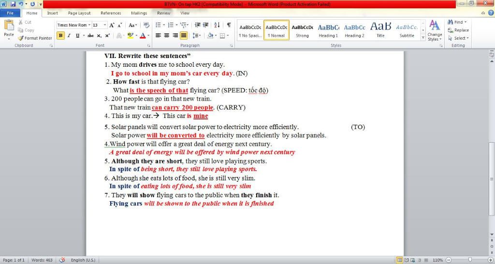Undo the last action in Quick Access

coord(21,4)
